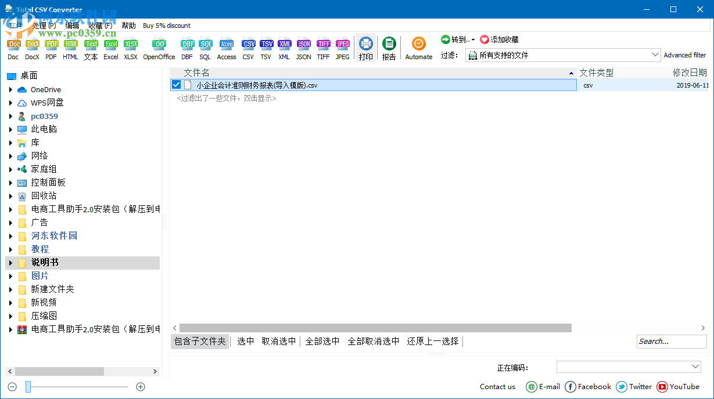Click inside the Search input box
Viewport: 714px width, 399px height.
coord(671,341)
